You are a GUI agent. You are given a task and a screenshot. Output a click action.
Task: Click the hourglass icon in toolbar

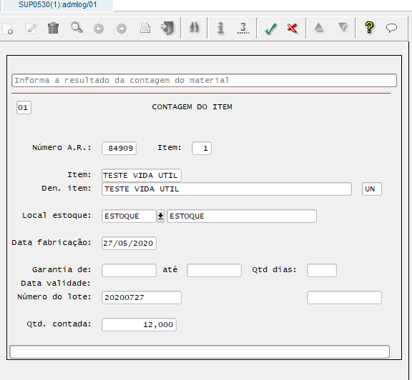pyautogui.click(x=243, y=28)
